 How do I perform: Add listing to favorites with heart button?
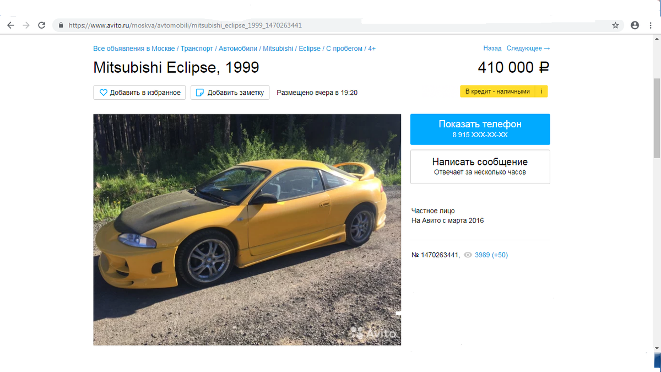[x=140, y=93]
